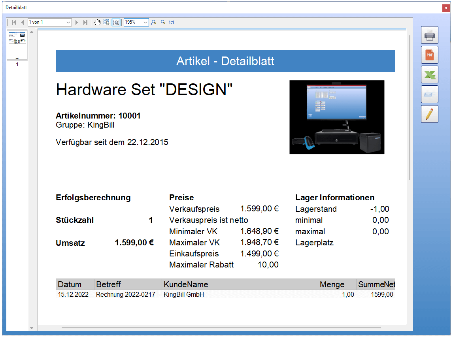Export the Detailblatt as PDF

point(430,55)
